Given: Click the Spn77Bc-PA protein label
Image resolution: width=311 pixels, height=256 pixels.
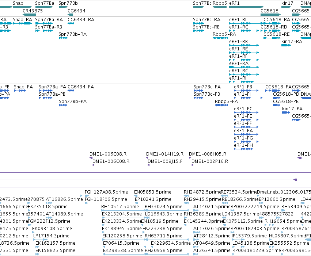Looking at the screenshot, I should [x=207, y=87].
